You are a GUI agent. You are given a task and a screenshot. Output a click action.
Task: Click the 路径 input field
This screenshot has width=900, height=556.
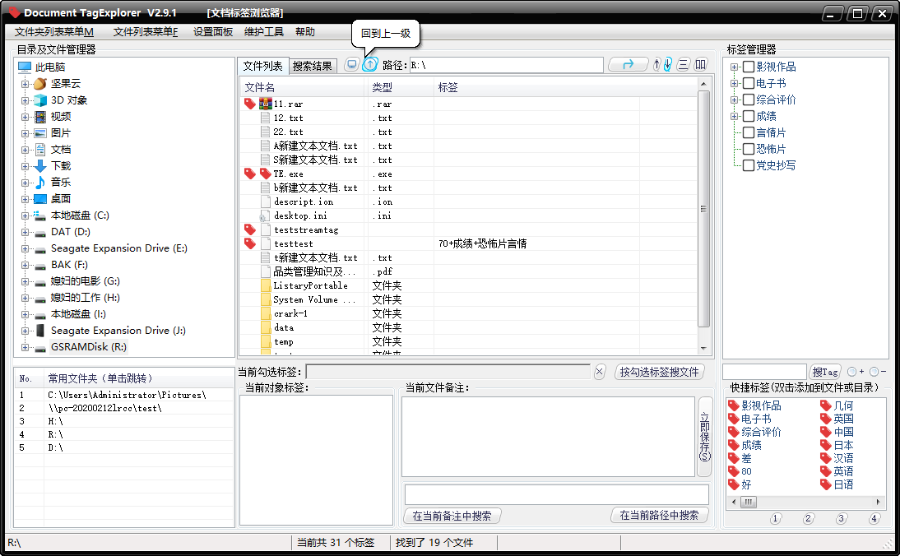(506, 64)
